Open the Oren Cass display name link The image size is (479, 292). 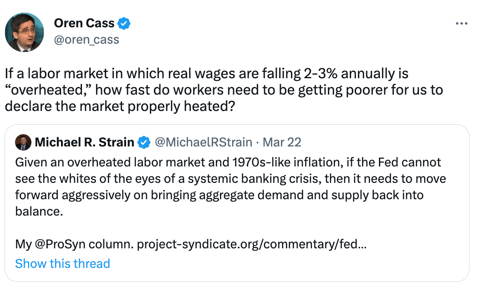pyautogui.click(x=84, y=23)
